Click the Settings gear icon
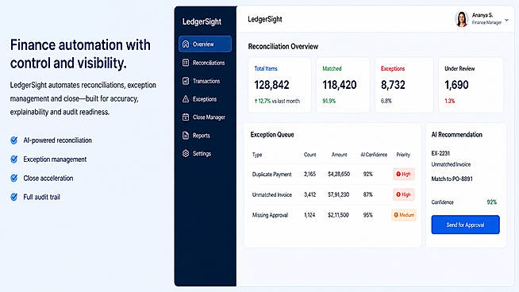519x292 pixels. [x=186, y=153]
